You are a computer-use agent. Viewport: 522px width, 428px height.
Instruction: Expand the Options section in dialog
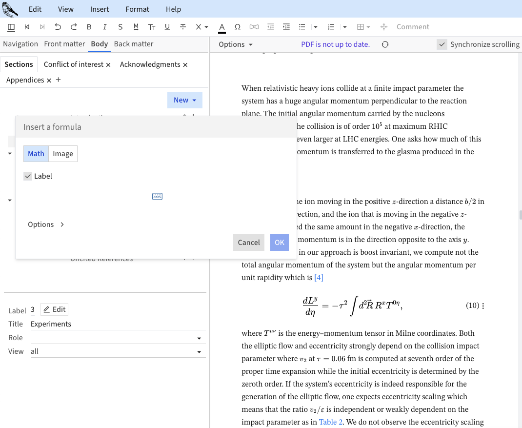coord(46,224)
